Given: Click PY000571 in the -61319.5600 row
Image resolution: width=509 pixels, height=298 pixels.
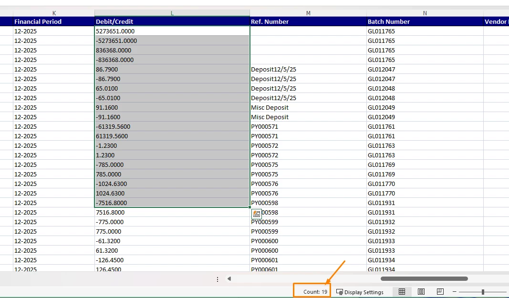Looking at the screenshot, I should point(265,127).
